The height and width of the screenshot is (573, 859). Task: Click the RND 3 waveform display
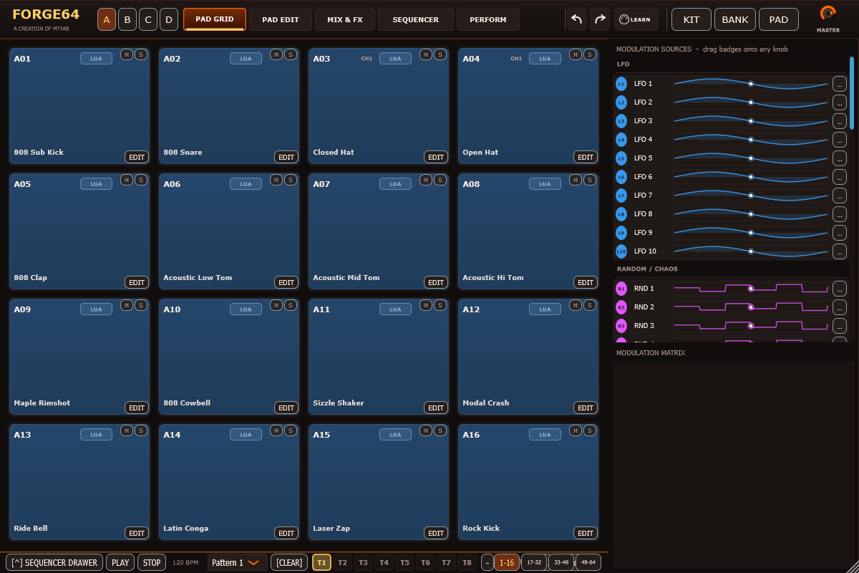tap(751, 326)
